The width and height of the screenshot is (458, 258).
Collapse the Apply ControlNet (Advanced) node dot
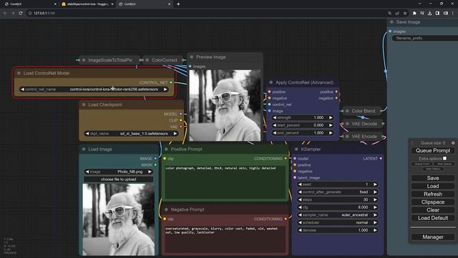click(x=271, y=82)
